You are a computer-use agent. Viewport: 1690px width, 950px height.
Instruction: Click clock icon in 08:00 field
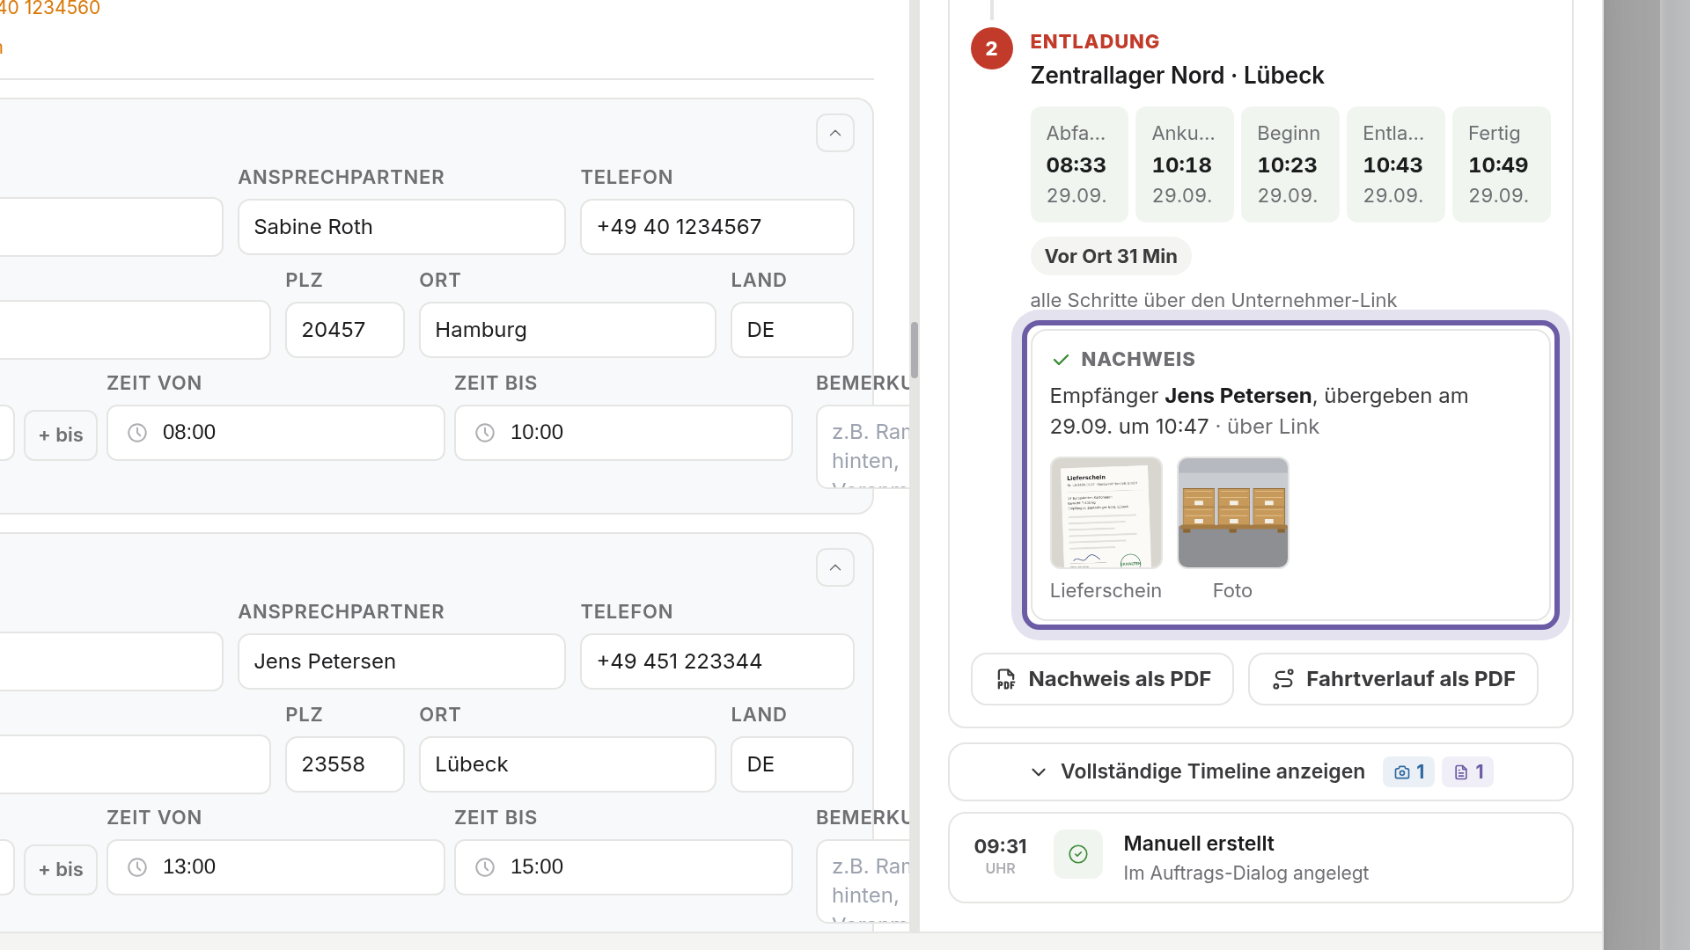click(137, 433)
